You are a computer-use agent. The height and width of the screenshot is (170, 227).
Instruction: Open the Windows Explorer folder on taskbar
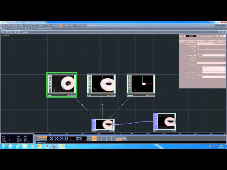coord(25,146)
